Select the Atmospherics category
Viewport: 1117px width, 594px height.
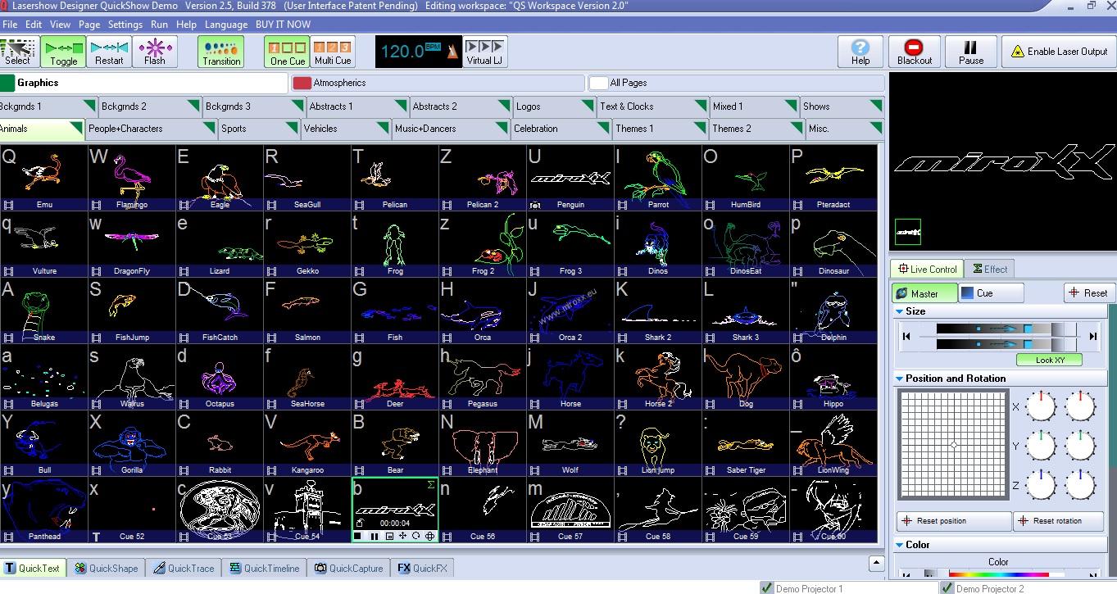point(438,83)
